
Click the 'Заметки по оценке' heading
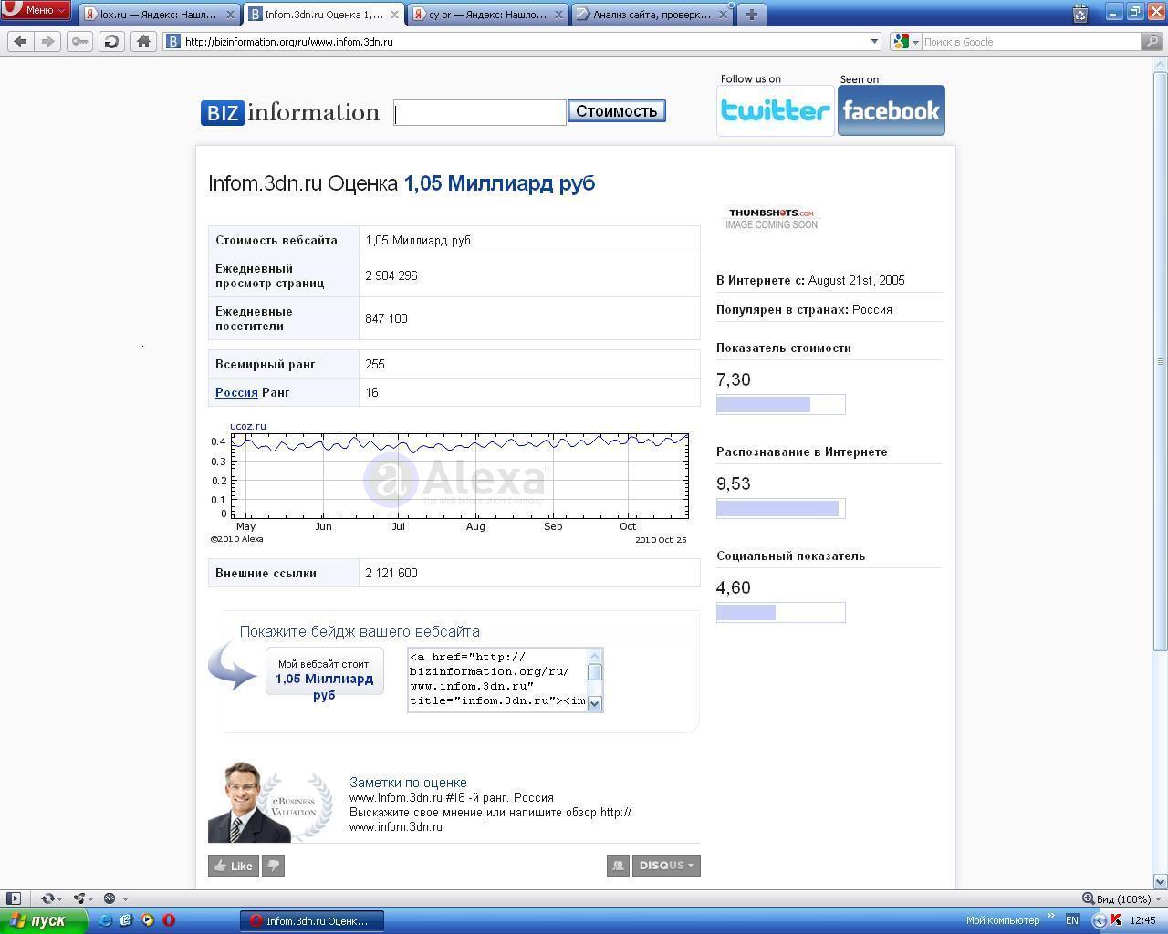coord(408,783)
